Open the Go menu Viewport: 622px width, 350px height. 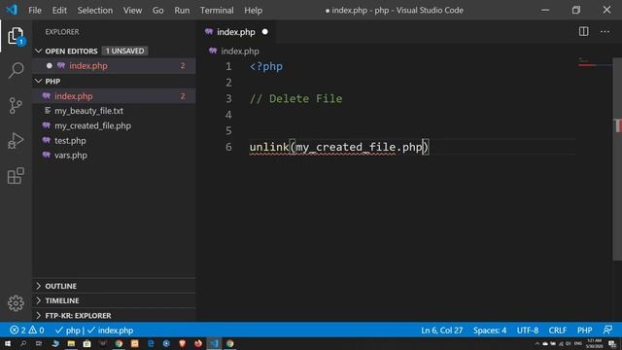pos(157,11)
